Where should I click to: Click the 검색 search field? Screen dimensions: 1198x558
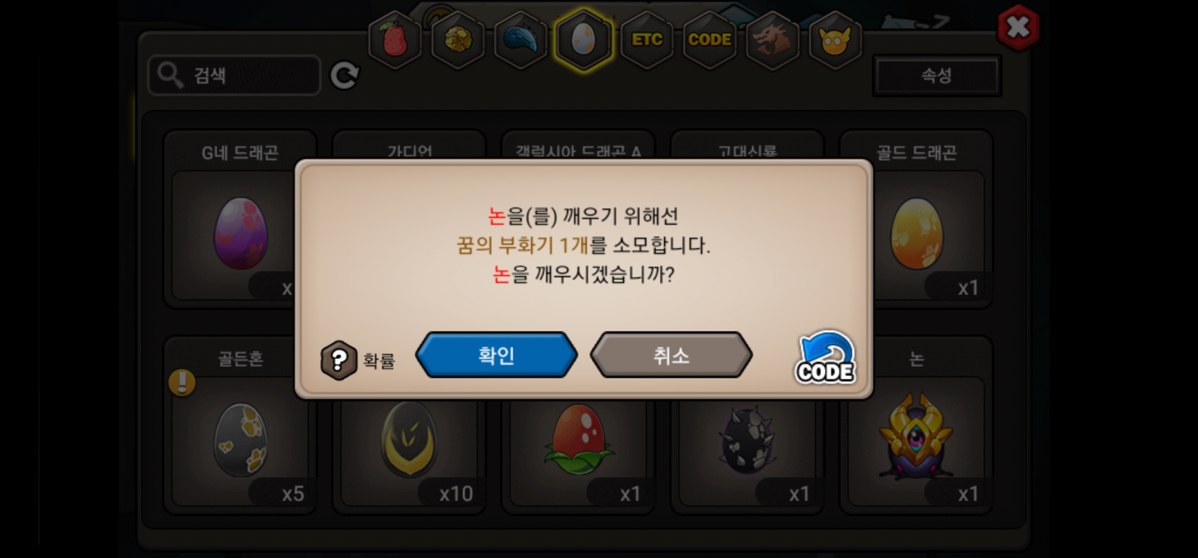tap(234, 75)
